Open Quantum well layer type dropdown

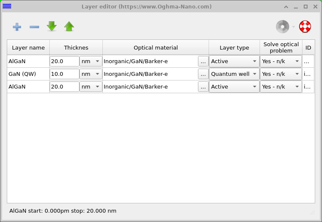coord(234,74)
